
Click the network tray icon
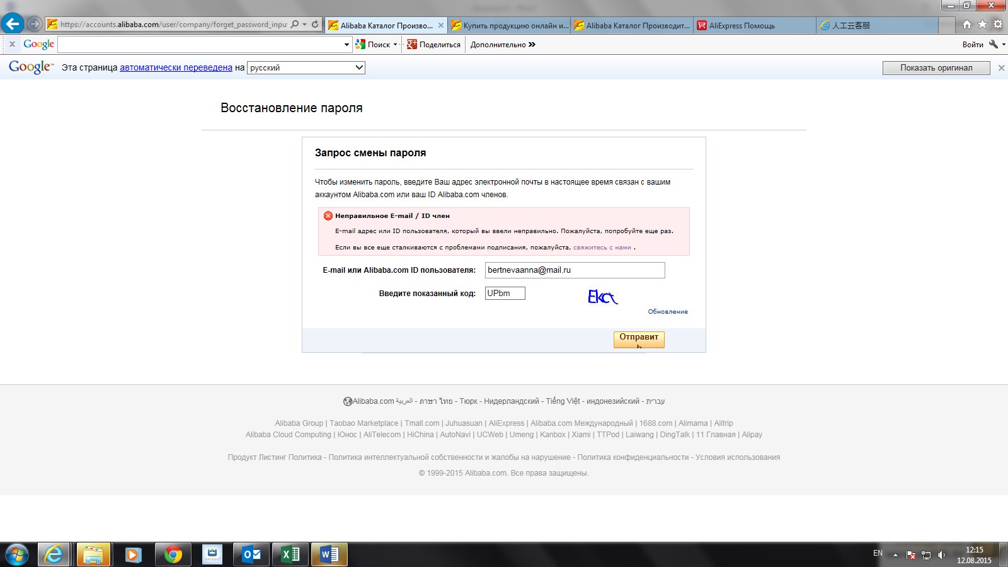pos(926,555)
